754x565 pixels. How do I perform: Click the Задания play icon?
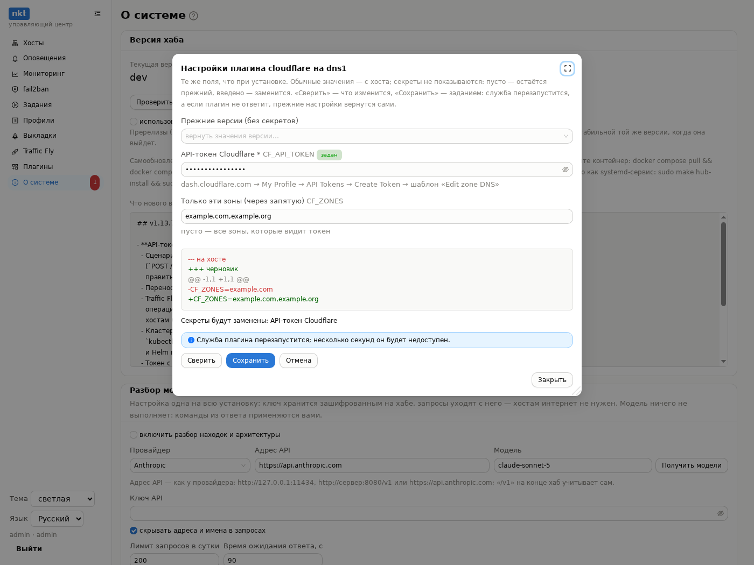coord(15,105)
